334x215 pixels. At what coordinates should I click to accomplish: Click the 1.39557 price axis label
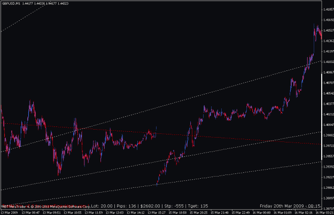329,156
